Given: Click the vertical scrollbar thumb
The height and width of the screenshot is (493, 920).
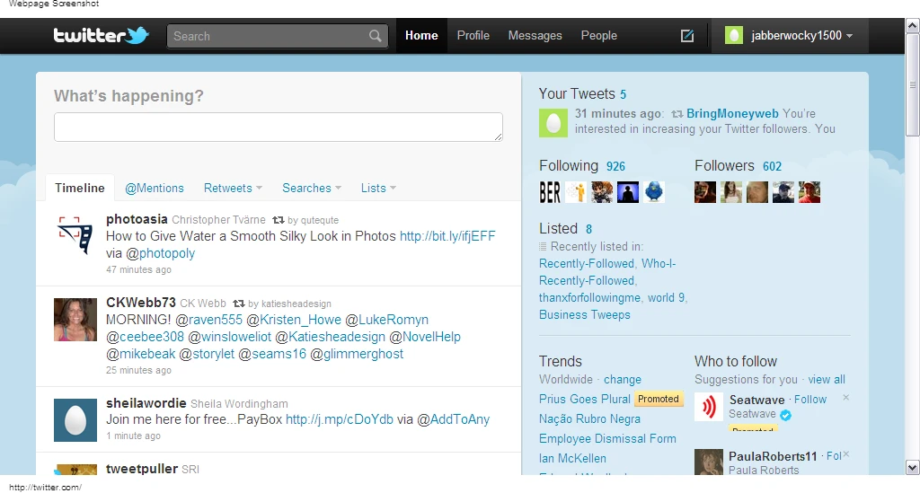Looking at the screenshot, I should [913, 84].
